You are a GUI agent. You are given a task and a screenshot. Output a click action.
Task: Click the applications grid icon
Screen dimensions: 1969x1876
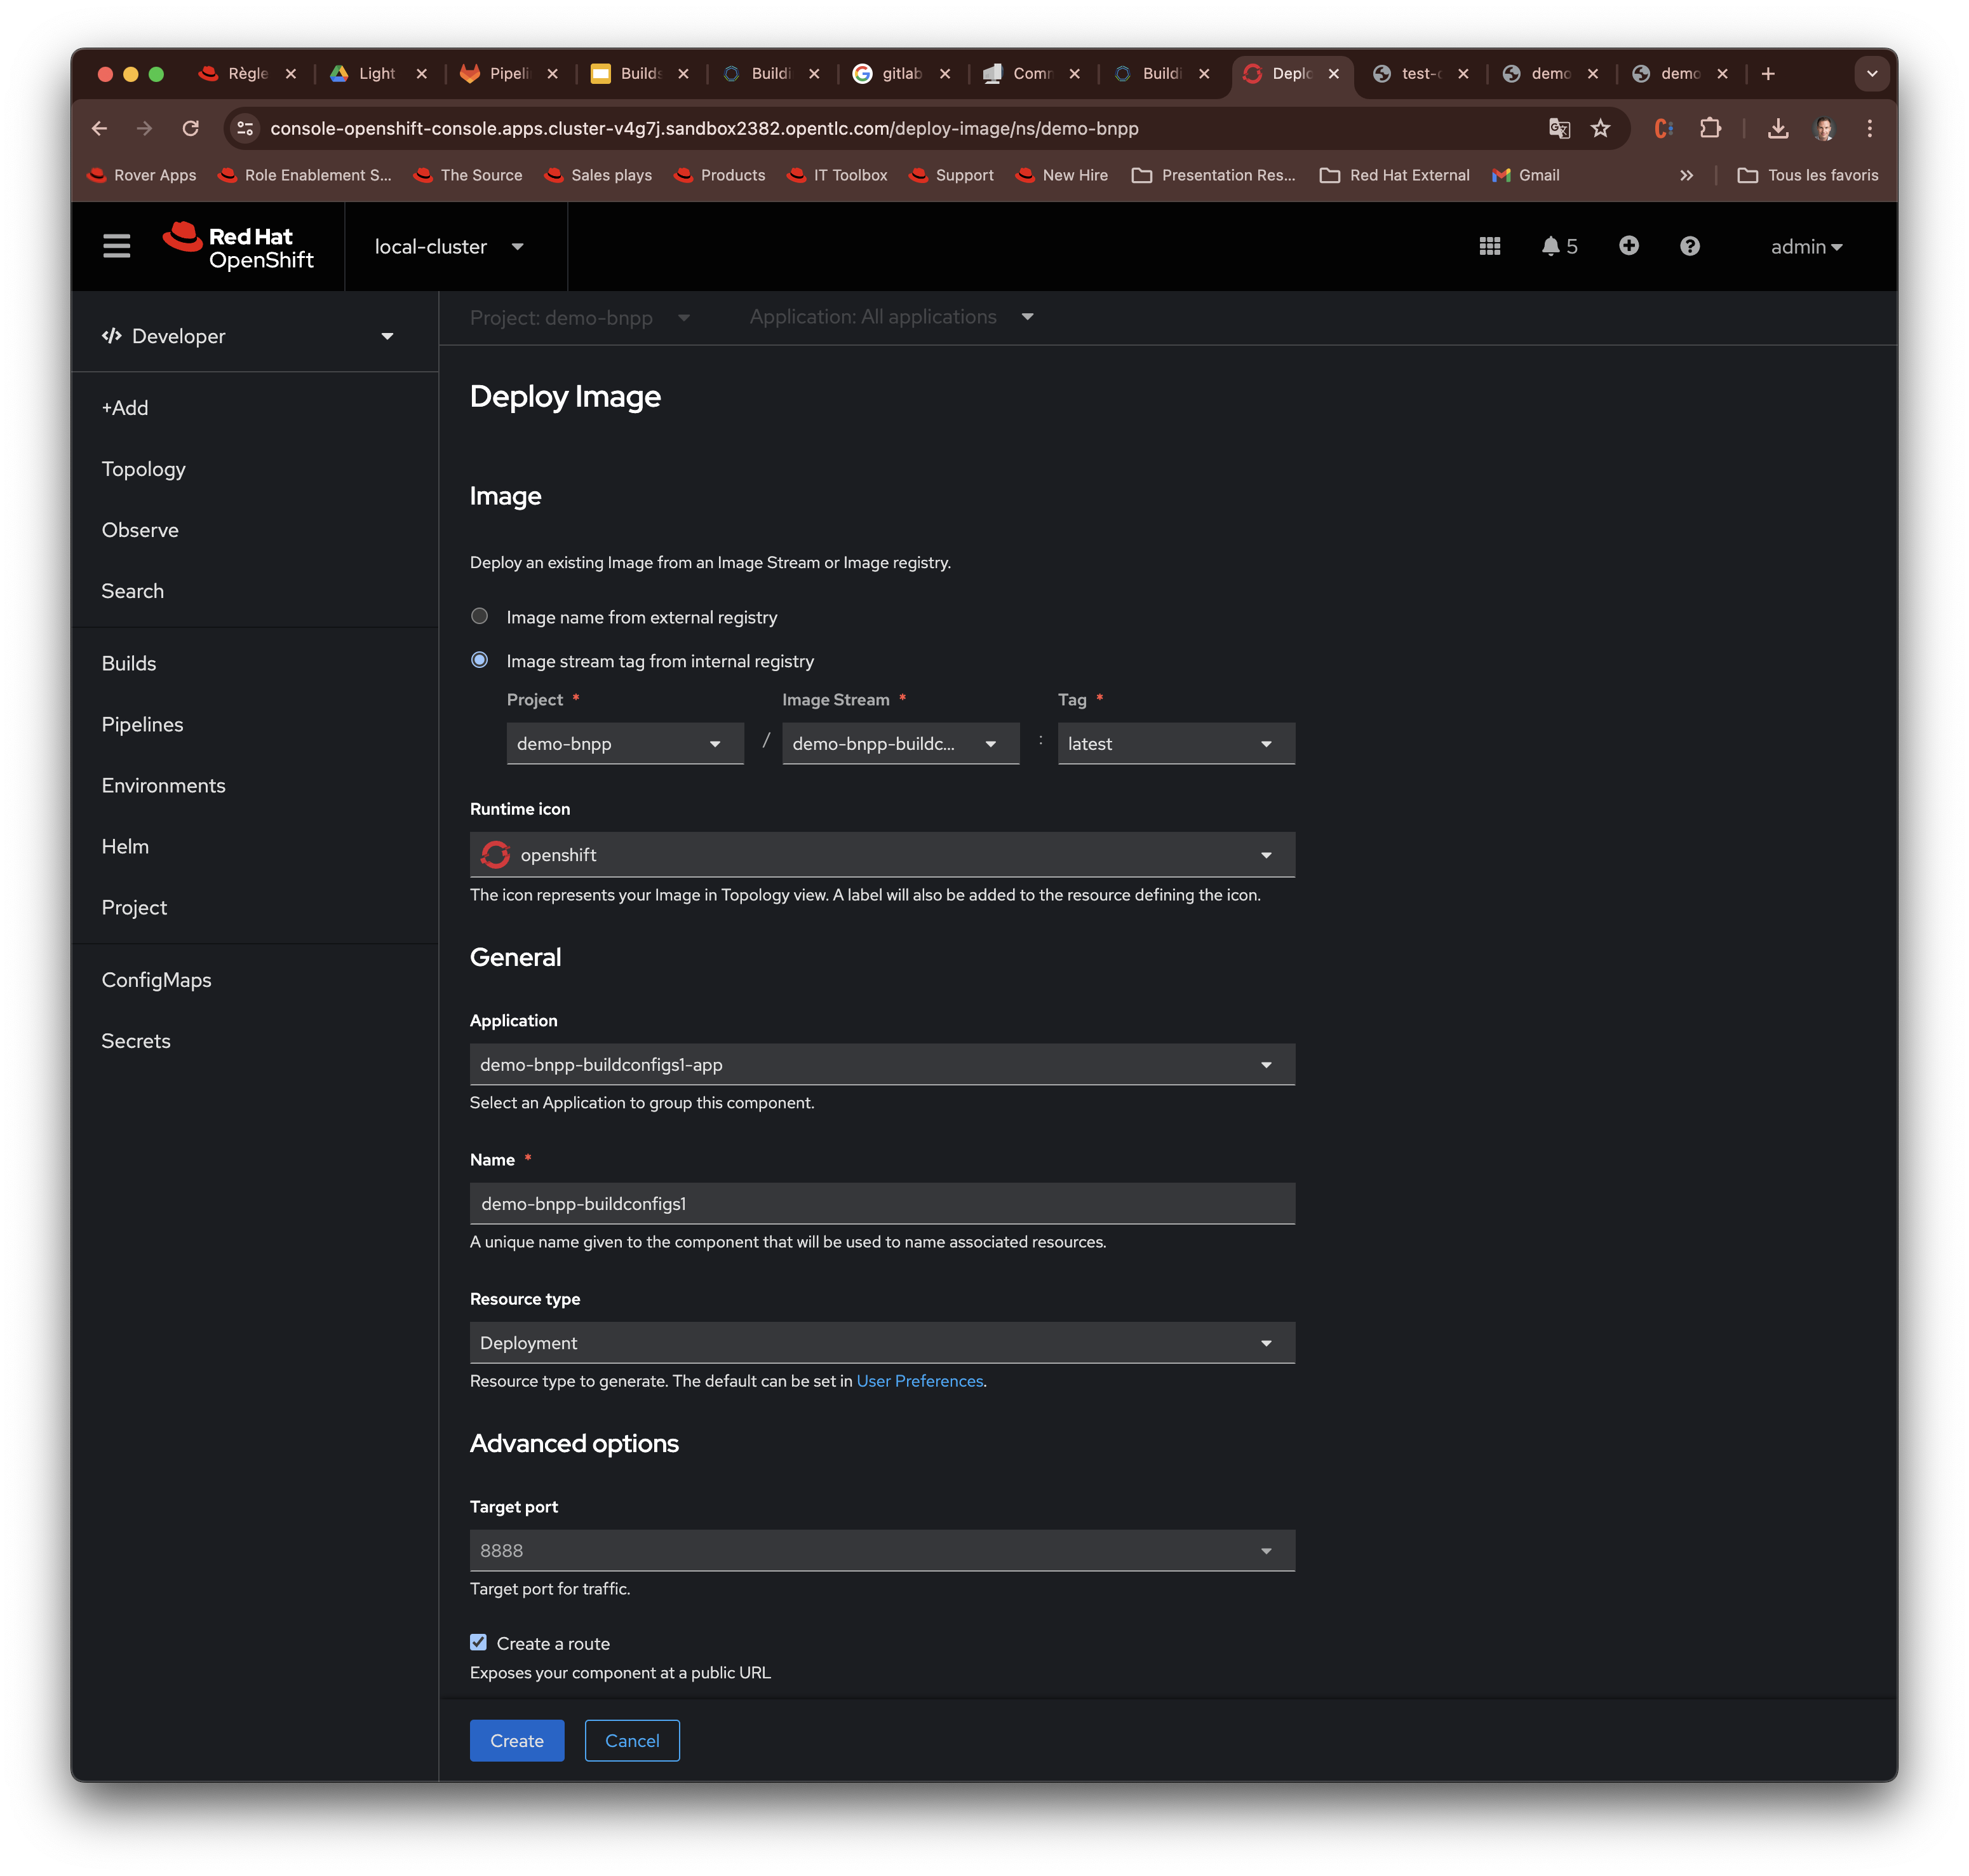tap(1491, 245)
